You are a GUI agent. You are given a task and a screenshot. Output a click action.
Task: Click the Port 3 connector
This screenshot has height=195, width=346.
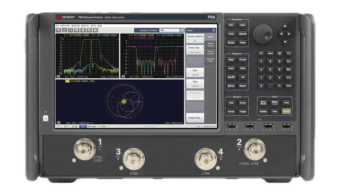coord(134,159)
